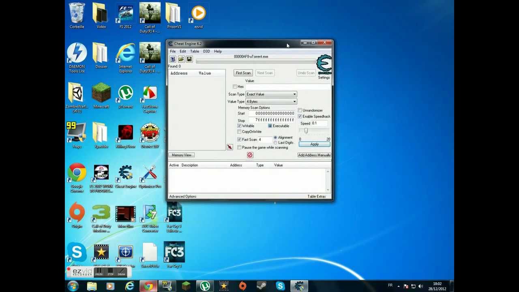Click the volume icon in system tray

click(420, 286)
